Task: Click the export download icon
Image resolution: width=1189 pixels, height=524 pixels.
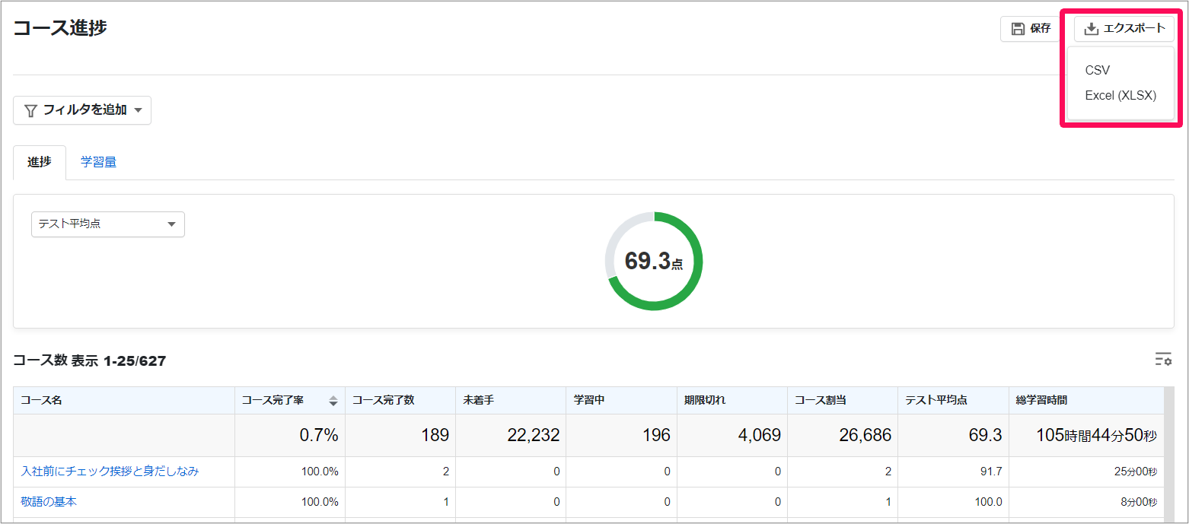Action: (1092, 29)
